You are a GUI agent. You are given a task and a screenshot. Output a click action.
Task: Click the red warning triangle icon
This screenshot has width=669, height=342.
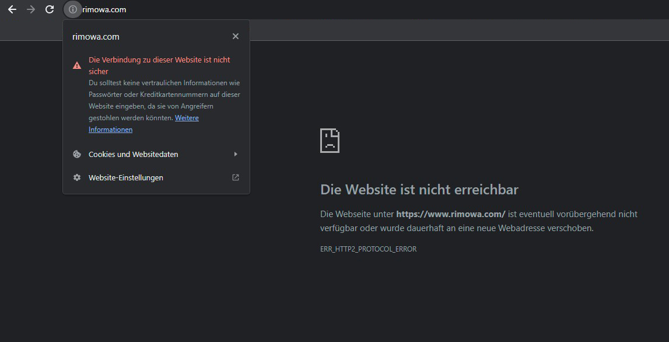tap(77, 65)
